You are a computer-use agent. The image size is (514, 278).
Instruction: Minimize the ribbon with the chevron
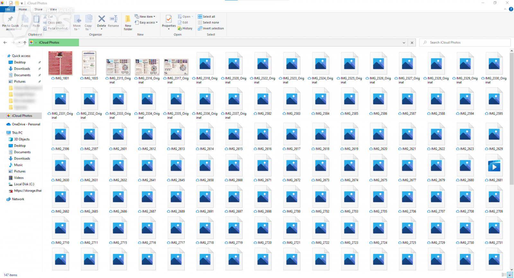(505, 9)
